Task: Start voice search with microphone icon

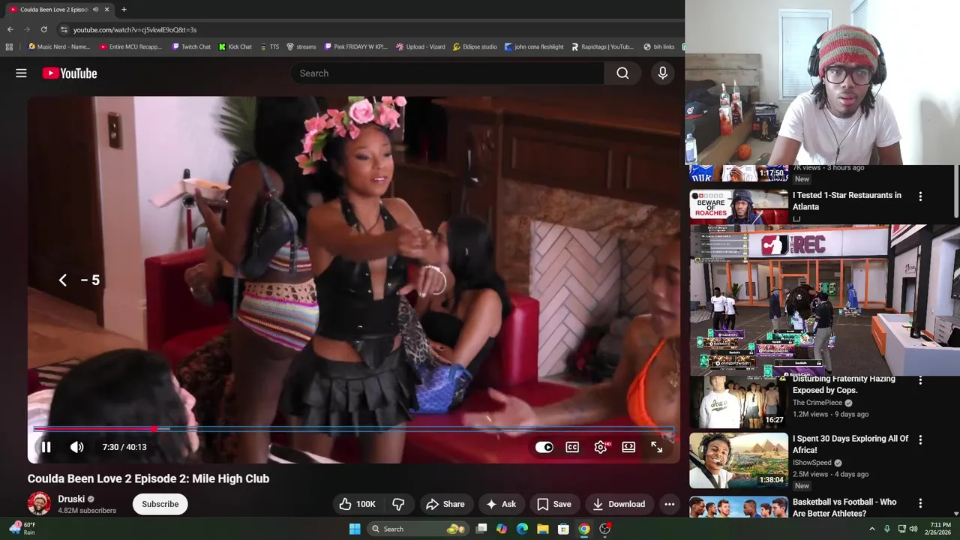Action: pyautogui.click(x=662, y=73)
